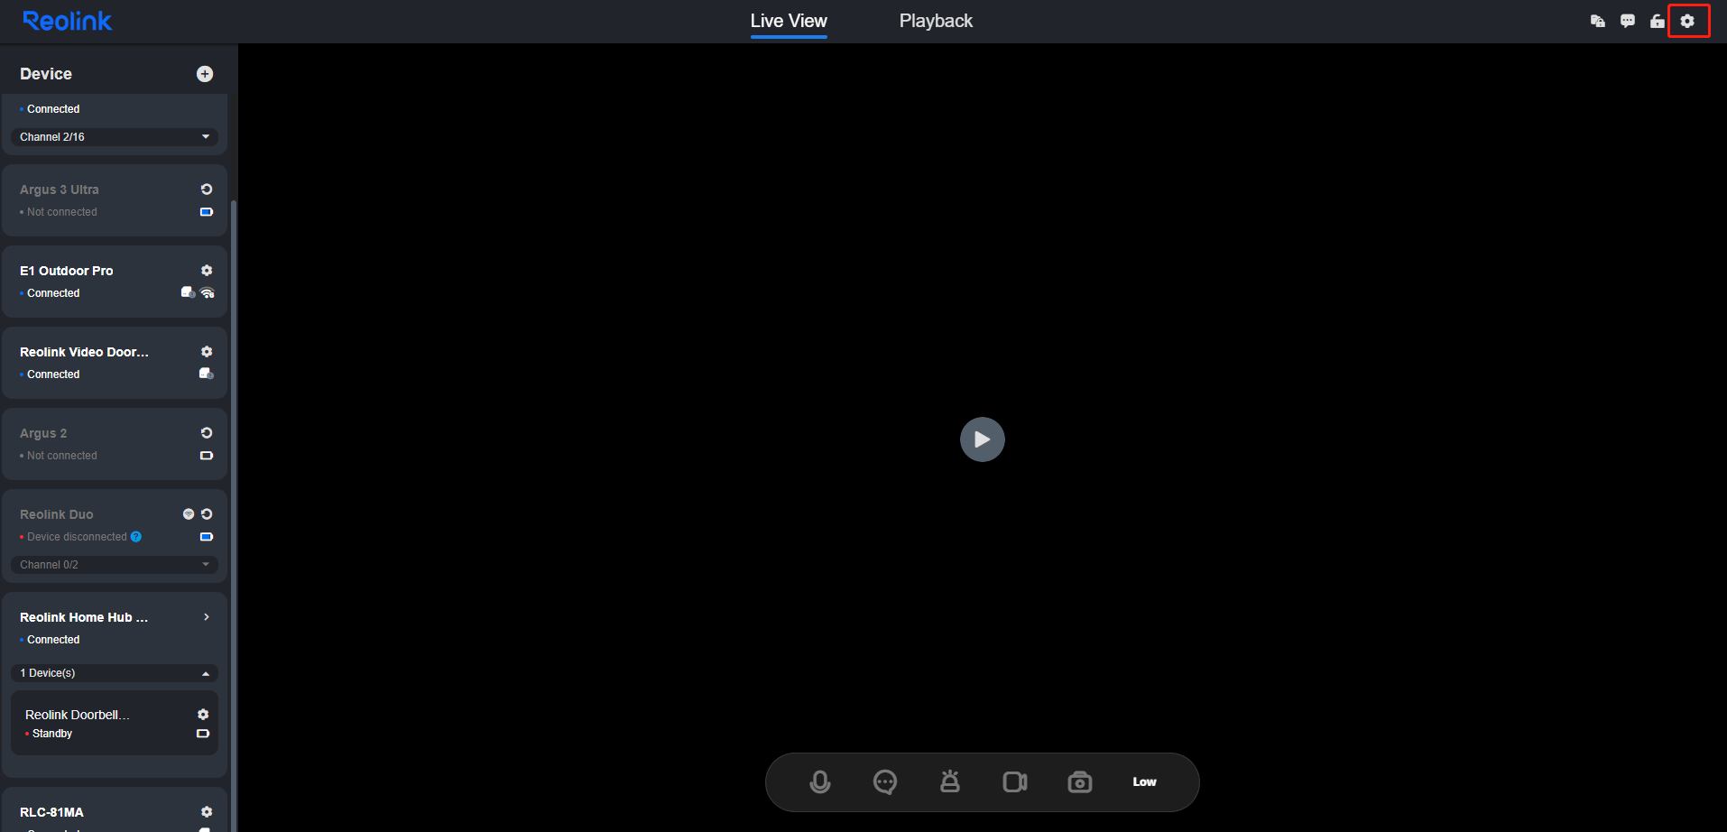Click Device disconnected status text
The width and height of the screenshot is (1727, 832).
coord(77,537)
